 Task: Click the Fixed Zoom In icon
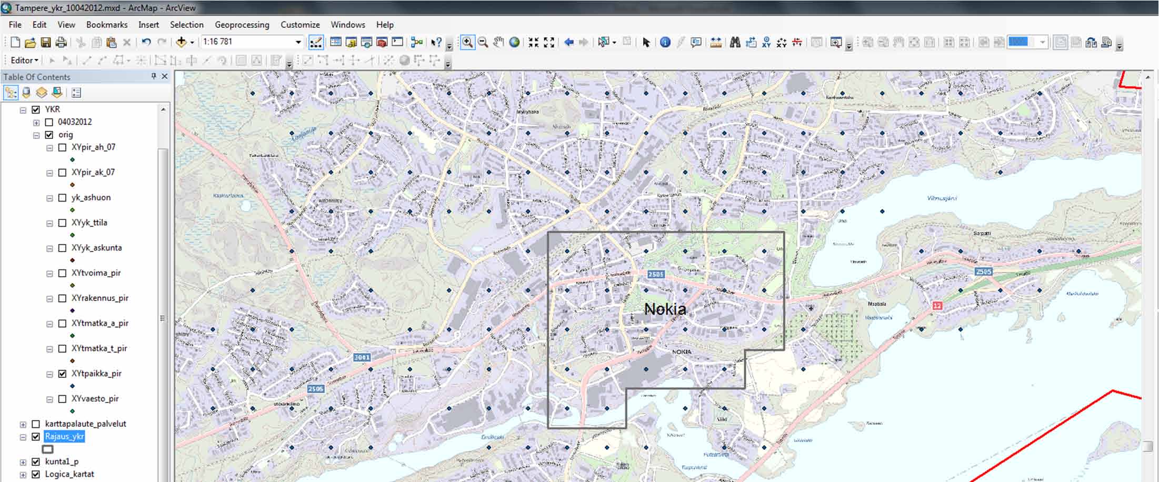(x=534, y=42)
